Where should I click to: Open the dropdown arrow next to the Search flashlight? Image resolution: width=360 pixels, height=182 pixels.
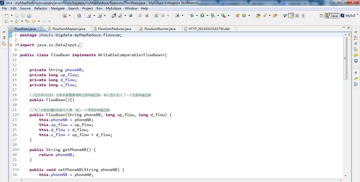(270, 15)
